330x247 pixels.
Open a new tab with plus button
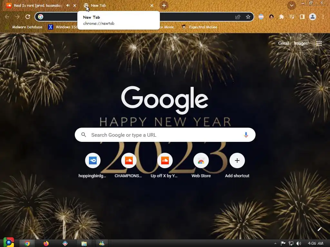164,5
